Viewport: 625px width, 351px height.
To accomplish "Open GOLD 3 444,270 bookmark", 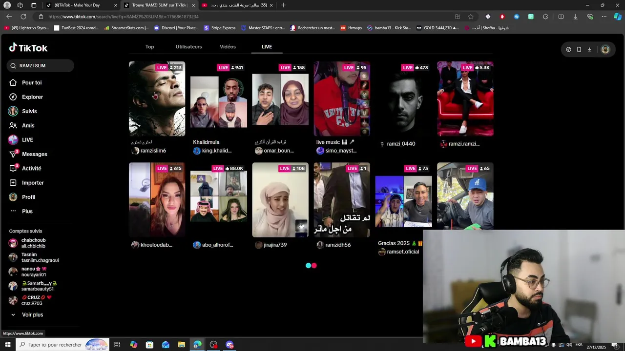I will (437, 28).
